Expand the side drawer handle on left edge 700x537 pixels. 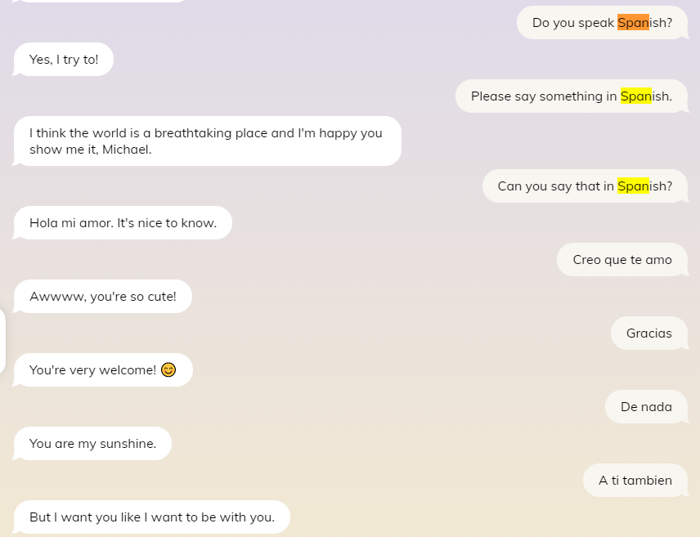(x=3, y=339)
